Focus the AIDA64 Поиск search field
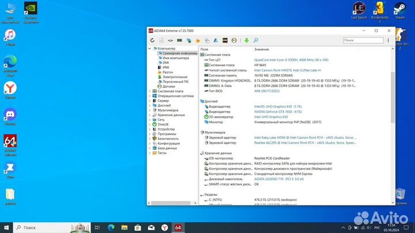Viewport: 415px width, 233px height. click(363, 40)
